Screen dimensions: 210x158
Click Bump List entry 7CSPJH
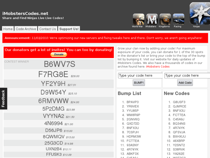[x=133, y=132]
